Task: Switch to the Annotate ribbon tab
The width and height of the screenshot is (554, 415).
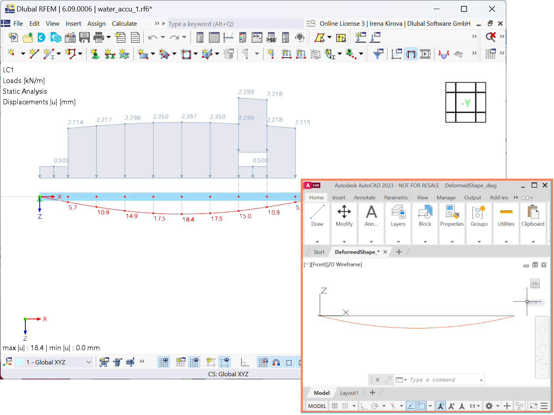Action: (x=364, y=197)
